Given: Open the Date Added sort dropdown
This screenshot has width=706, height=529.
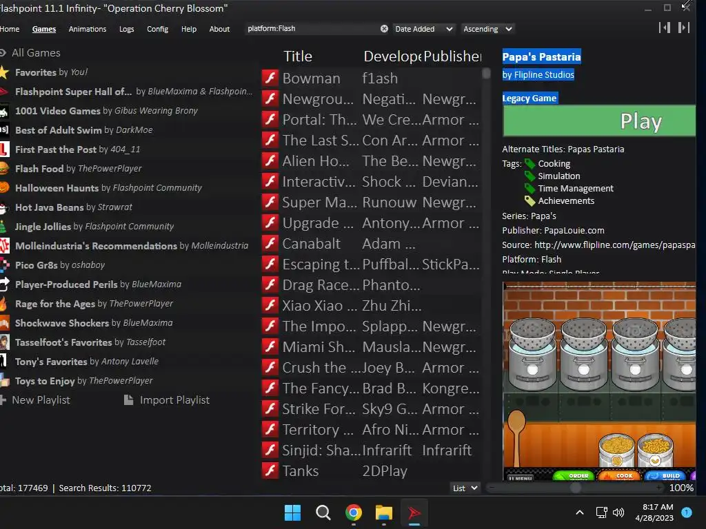Looking at the screenshot, I should pyautogui.click(x=424, y=29).
